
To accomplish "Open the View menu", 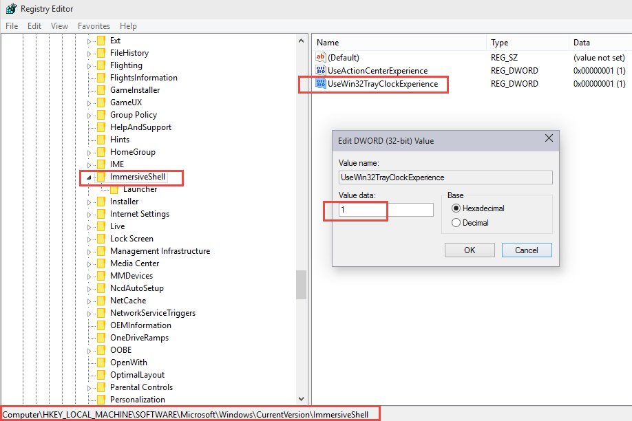I will point(59,25).
